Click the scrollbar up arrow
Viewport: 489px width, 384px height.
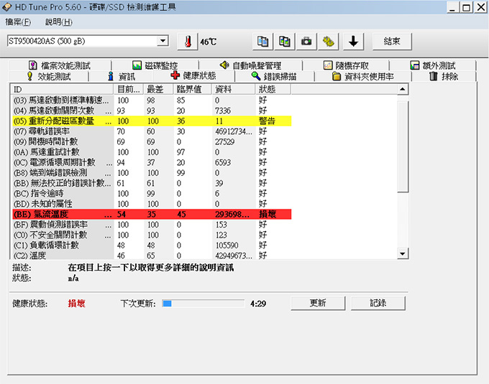coord(403,89)
